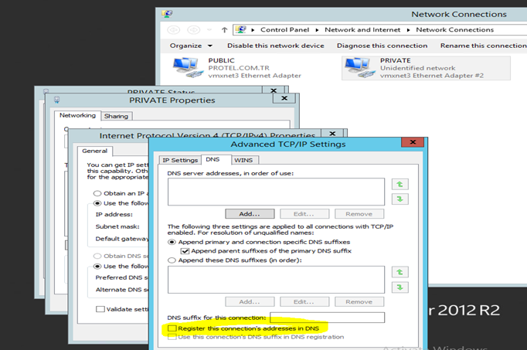Move DNS server address down with arrow

(400, 199)
